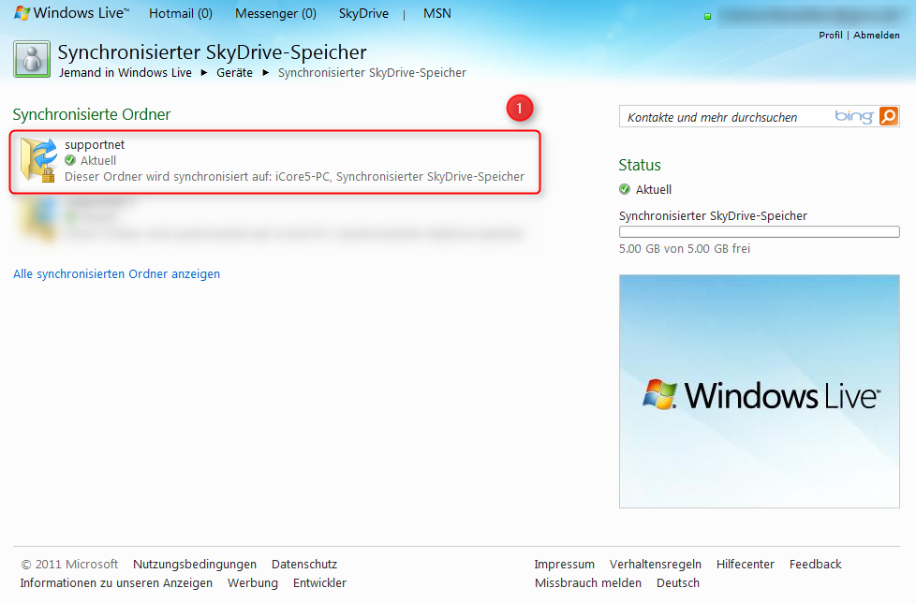Sign out via Abmelden

point(877,35)
